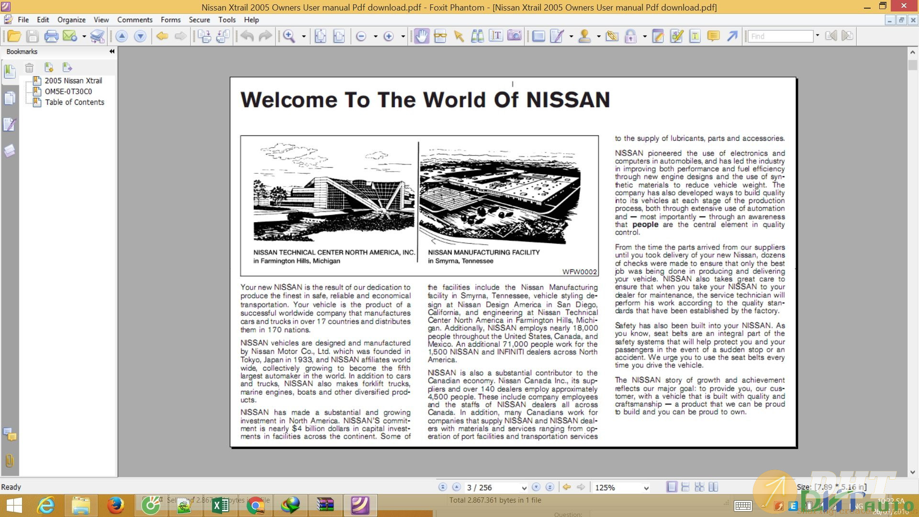The image size is (919, 517).
Task: Open the Forms menu
Action: 171,20
